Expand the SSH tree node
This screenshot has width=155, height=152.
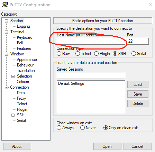[13, 115]
